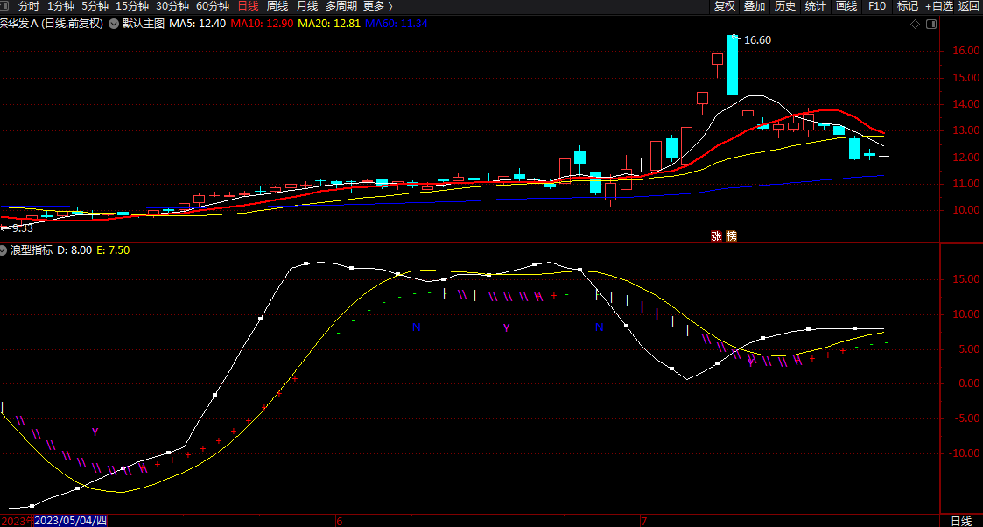Click the MA5: 12.40 label
This screenshot has width=983, height=527.
coord(198,24)
